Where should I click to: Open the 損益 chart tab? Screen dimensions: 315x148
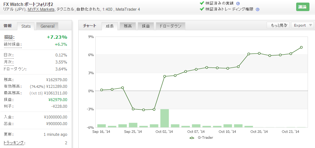click(x=146, y=26)
